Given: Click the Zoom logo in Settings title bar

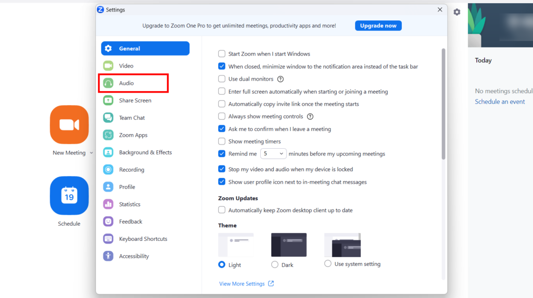Looking at the screenshot, I should [100, 9].
